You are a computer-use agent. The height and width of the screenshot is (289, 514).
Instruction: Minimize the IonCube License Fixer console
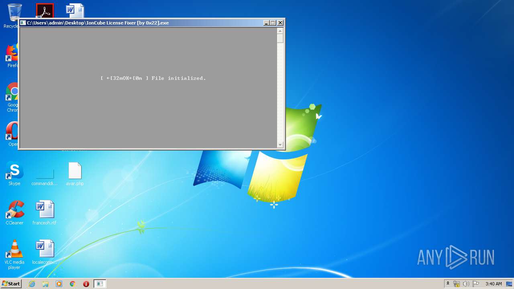point(266,23)
